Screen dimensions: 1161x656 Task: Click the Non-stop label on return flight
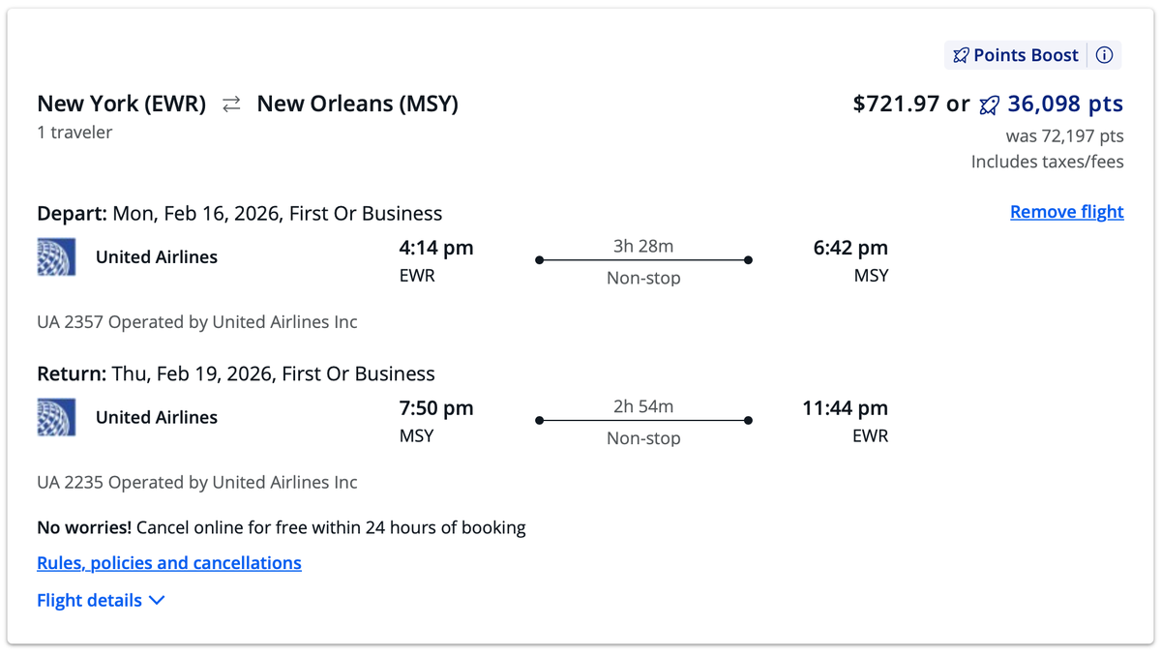(642, 438)
